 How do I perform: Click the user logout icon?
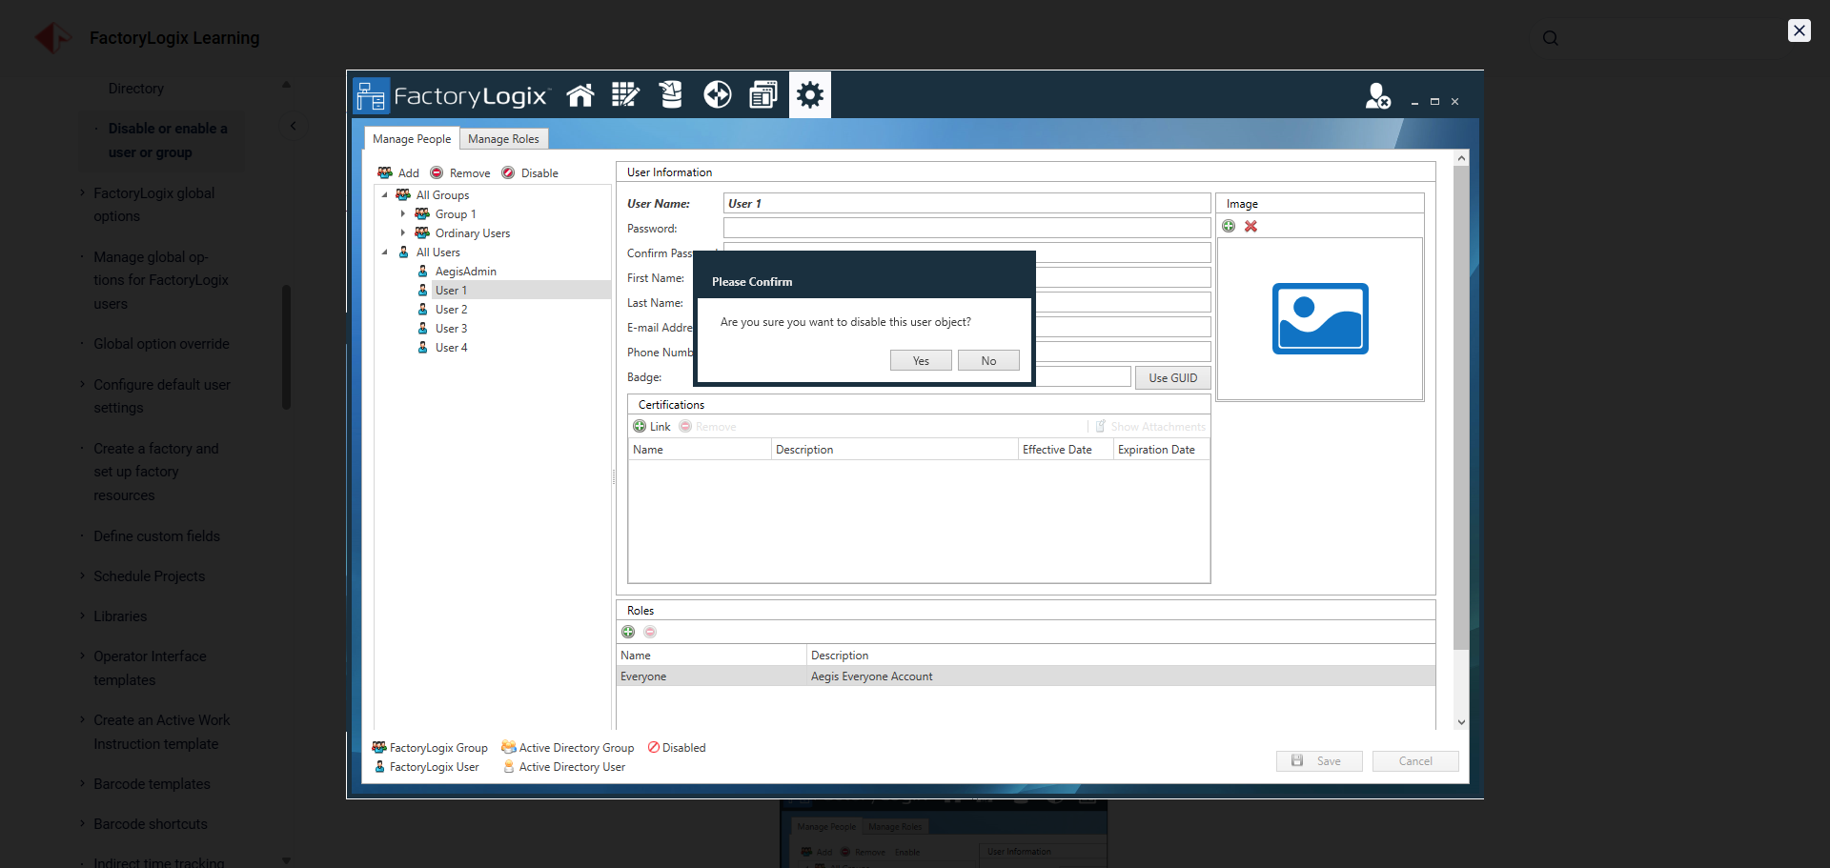click(x=1377, y=96)
